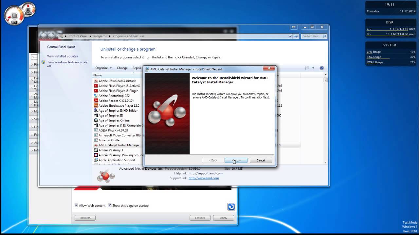Click Programs and Features breadcrumb
Screen dimensions: 419x235
pos(128,36)
